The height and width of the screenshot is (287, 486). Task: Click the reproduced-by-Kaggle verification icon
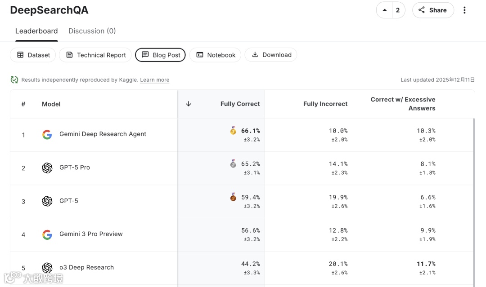[x=14, y=80]
